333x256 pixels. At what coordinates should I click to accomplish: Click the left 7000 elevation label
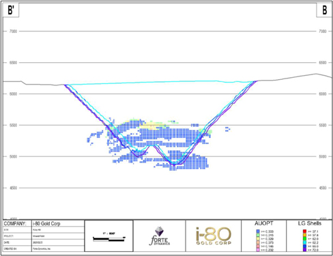pyautogui.click(x=13, y=31)
